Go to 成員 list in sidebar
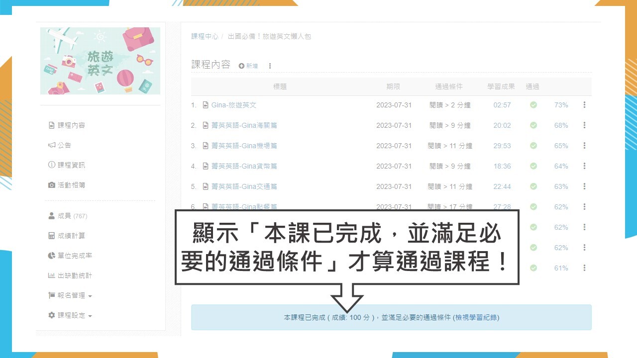 pos(65,216)
